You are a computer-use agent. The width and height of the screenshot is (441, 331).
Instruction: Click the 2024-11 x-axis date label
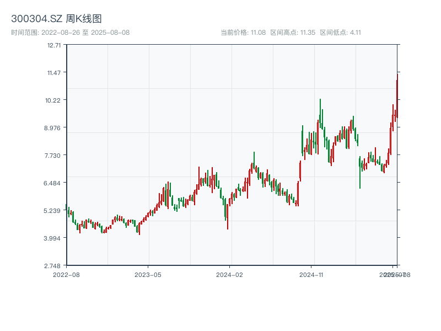pos(311,274)
